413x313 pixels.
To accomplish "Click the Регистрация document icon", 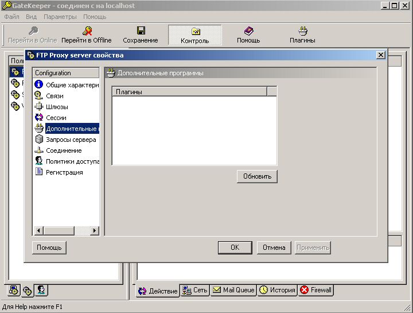I will point(39,172).
